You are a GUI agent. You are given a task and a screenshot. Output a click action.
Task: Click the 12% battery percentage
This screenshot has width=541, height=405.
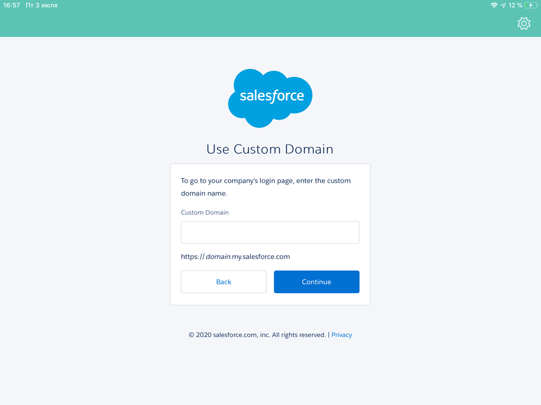click(516, 5)
